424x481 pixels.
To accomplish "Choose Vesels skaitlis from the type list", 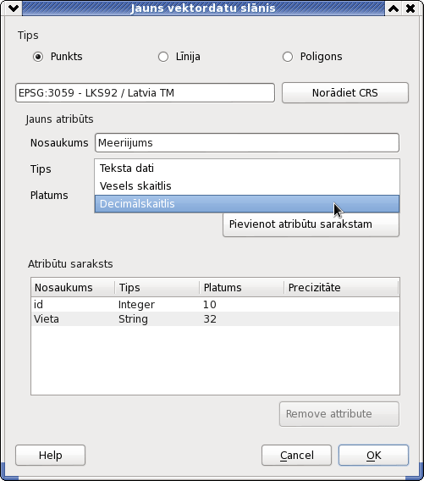I will tap(247, 186).
